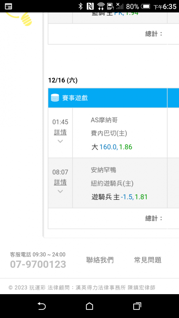Open the 聯絡我們 footer link
This screenshot has height=318, width=179.
[100, 260]
